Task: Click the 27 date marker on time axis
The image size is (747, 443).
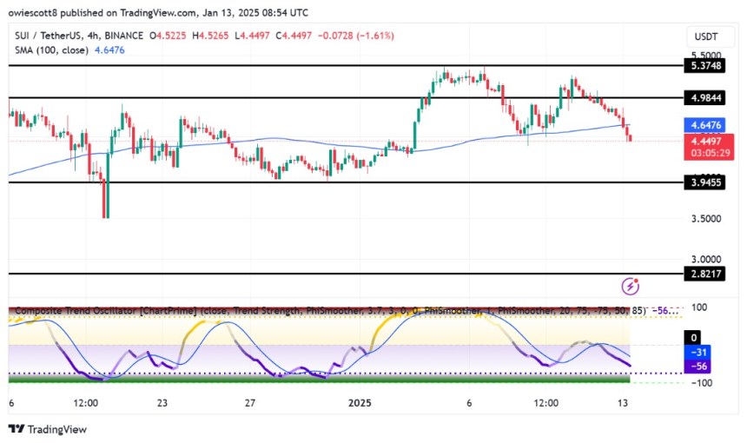Action: (x=250, y=403)
